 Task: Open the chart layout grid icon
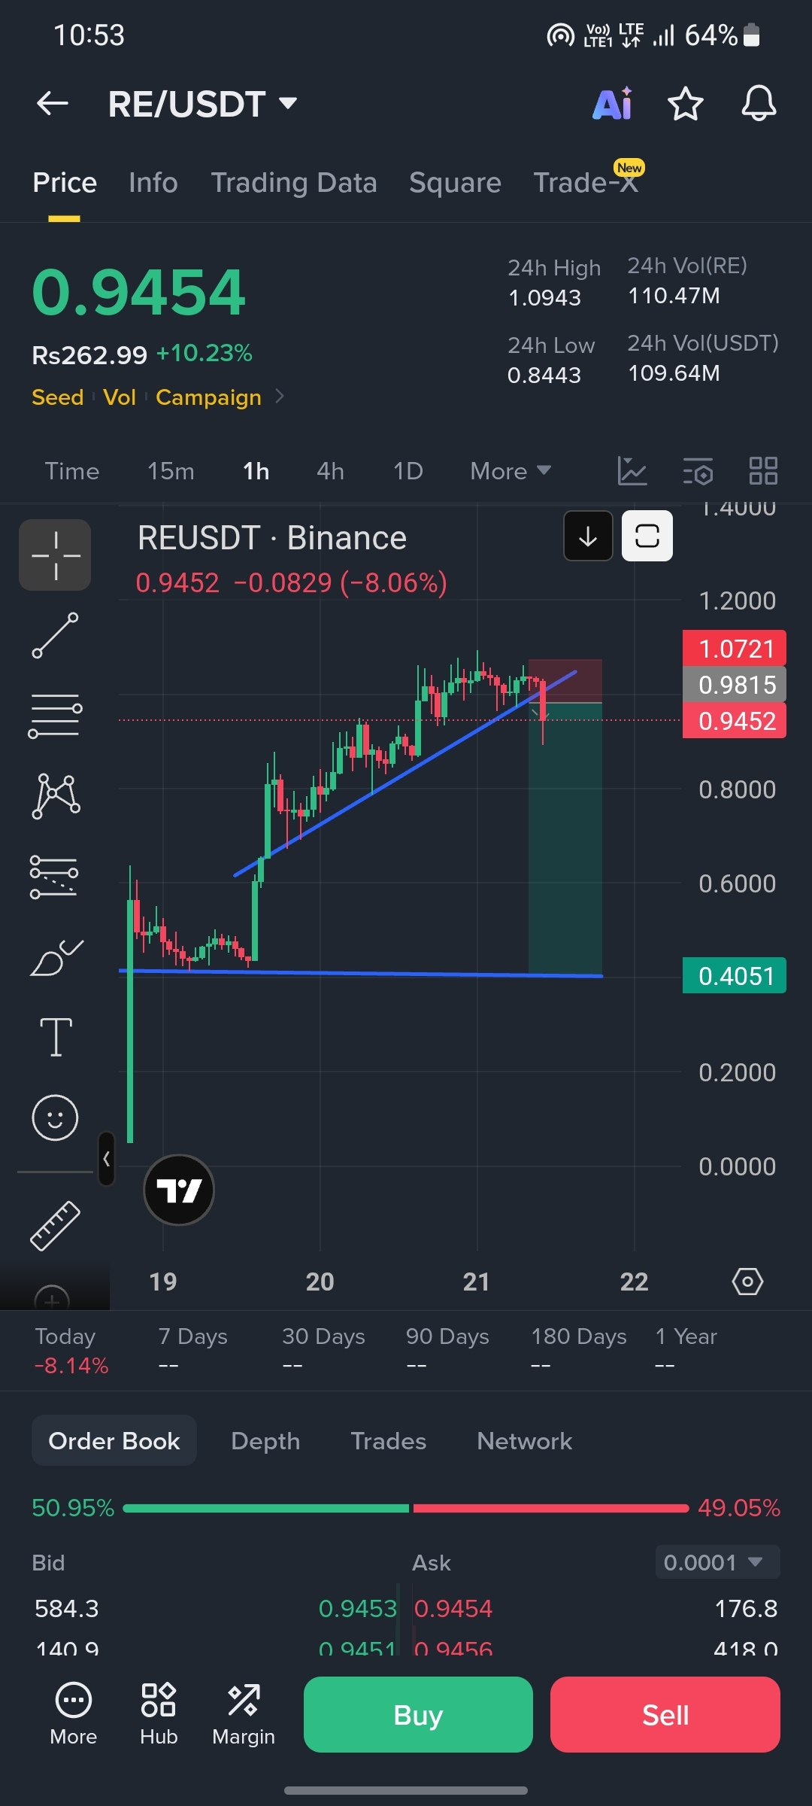pyautogui.click(x=763, y=471)
